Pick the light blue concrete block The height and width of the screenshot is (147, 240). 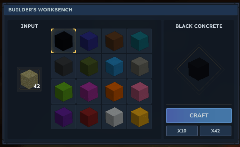point(114,66)
